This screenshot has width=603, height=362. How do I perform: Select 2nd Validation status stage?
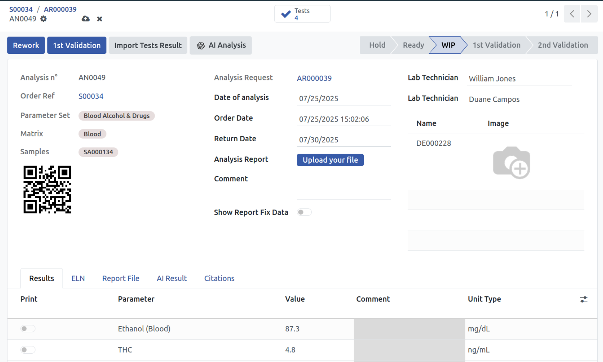tap(563, 45)
